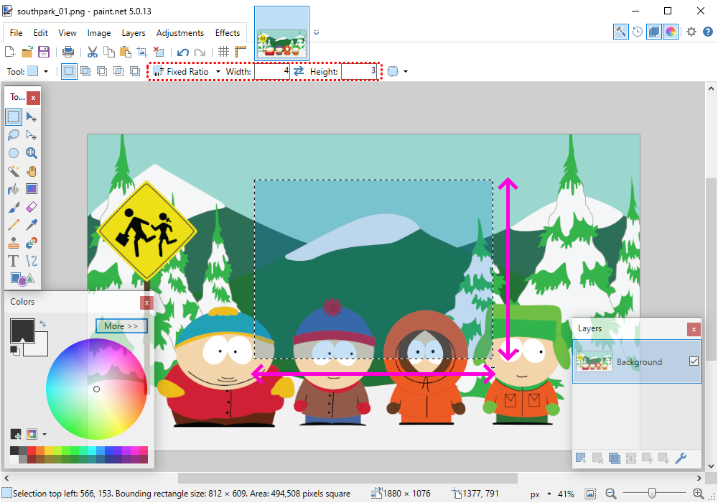Select the Pencil tool
The image size is (718, 503).
click(x=13, y=225)
